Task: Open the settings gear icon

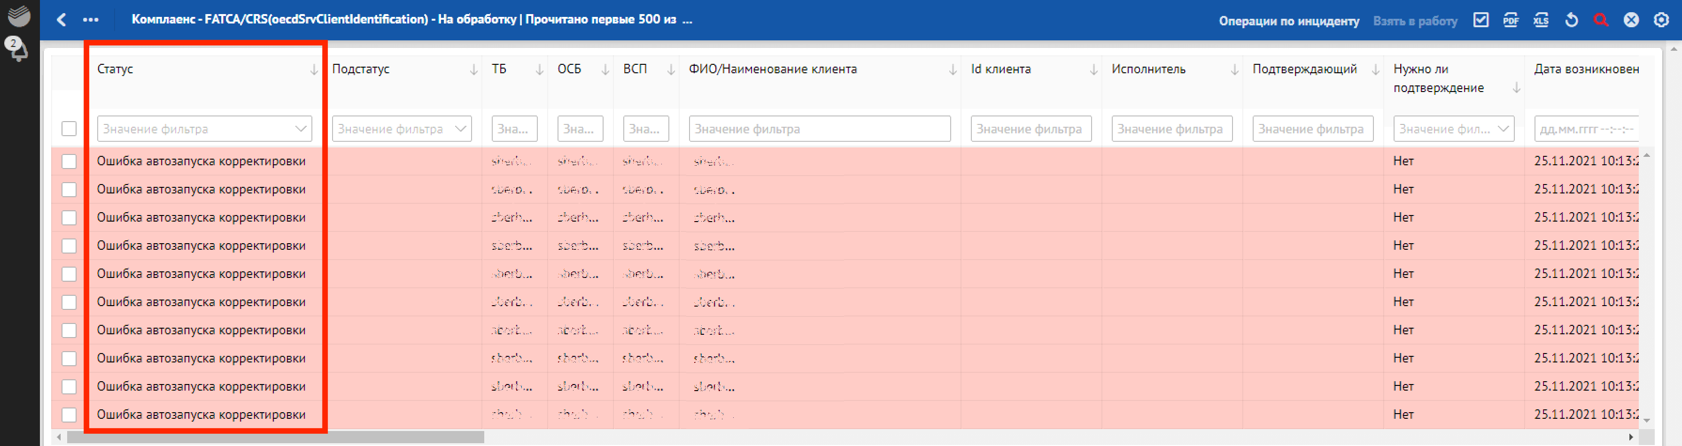Action: click(1661, 20)
